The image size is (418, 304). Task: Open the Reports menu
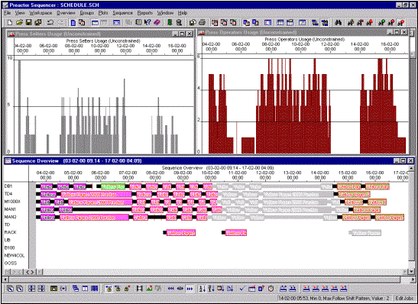pos(145,13)
